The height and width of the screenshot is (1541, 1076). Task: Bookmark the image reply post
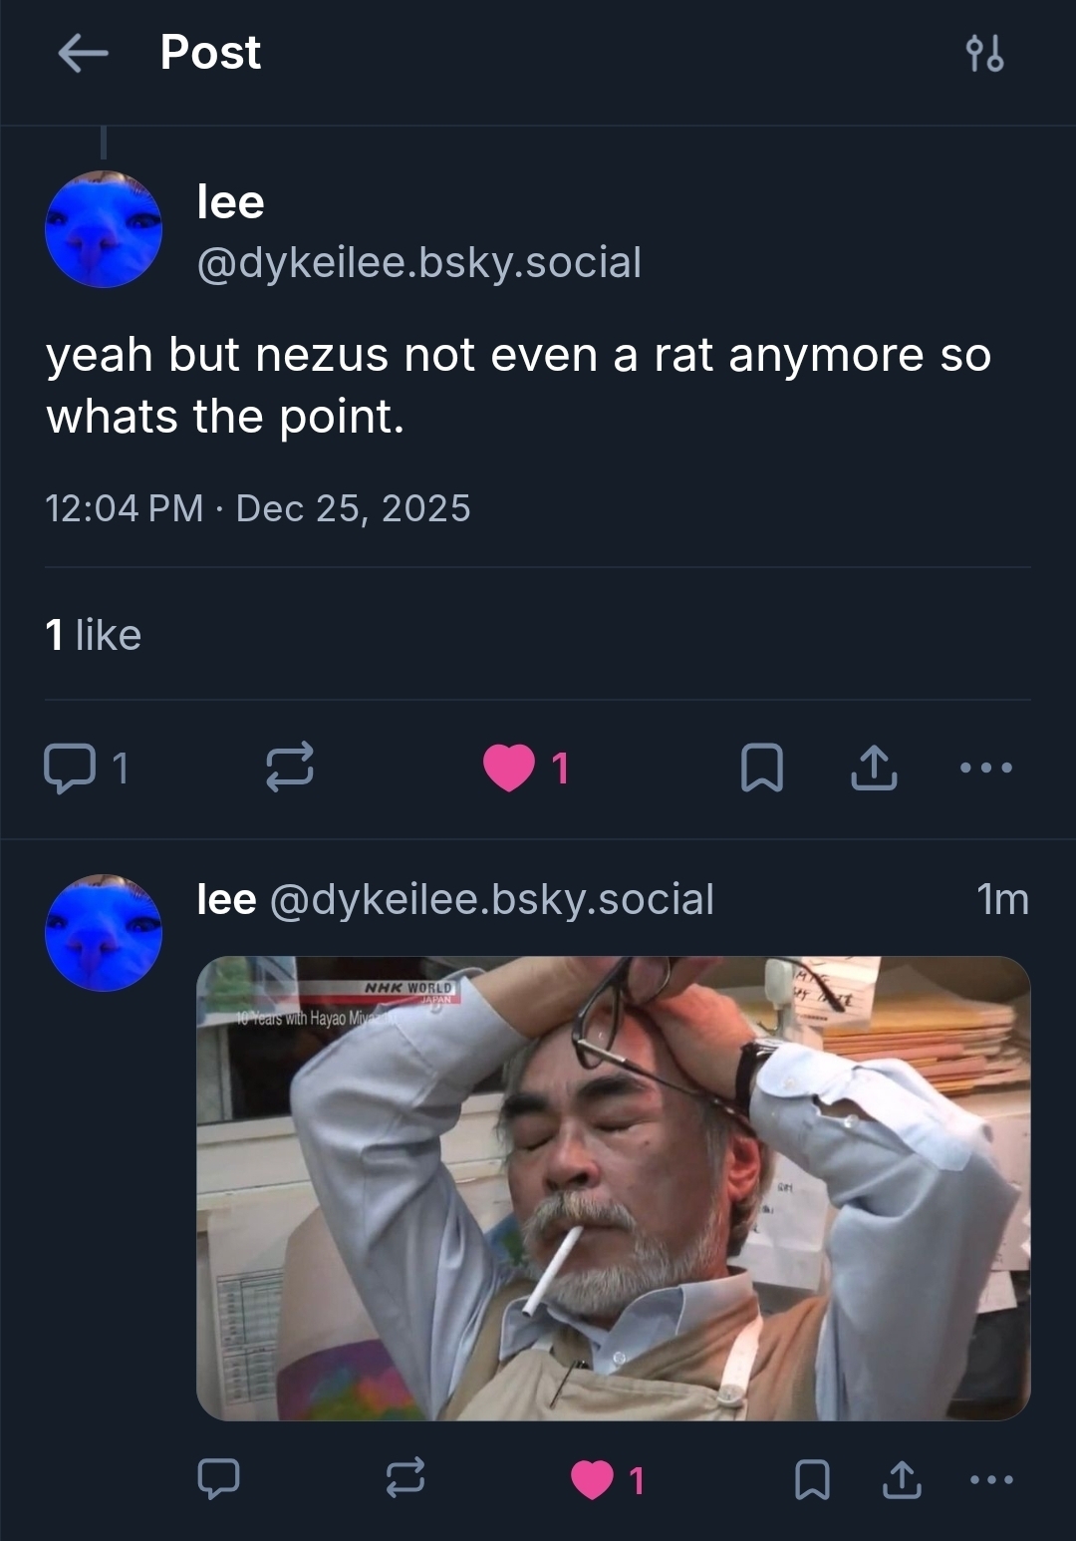click(x=812, y=1479)
